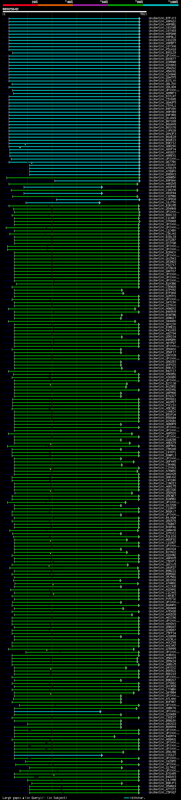
Task: Select label UniRef100_B9SR77
Action: click(162, 59)
